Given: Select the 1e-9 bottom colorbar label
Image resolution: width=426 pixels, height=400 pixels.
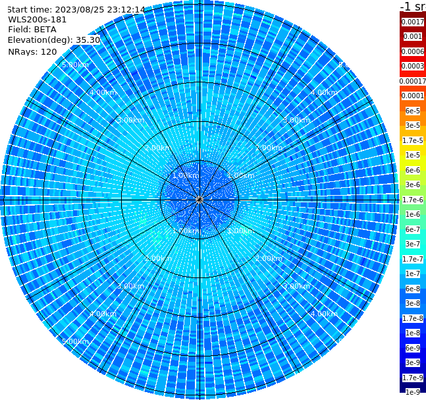Looking at the screenshot, I should pos(413,392).
